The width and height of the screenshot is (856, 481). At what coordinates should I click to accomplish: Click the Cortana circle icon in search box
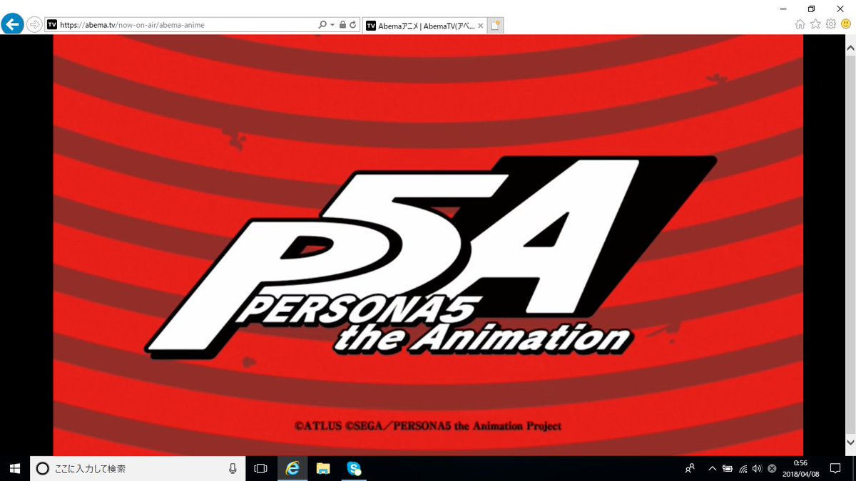(x=42, y=468)
